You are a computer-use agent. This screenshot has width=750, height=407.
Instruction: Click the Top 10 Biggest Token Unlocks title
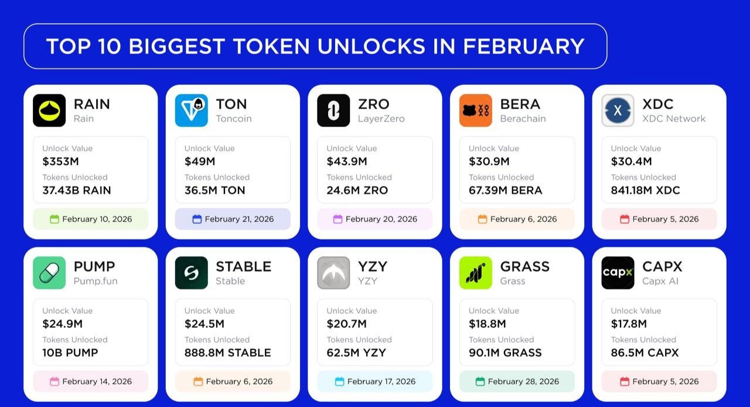click(315, 46)
